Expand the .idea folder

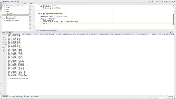[4, 8]
